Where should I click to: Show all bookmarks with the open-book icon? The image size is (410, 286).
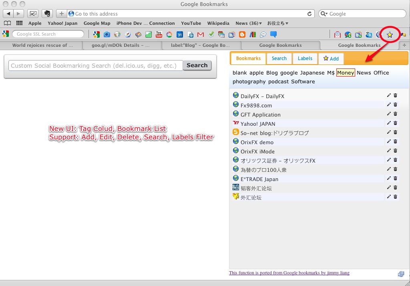click(x=7, y=23)
